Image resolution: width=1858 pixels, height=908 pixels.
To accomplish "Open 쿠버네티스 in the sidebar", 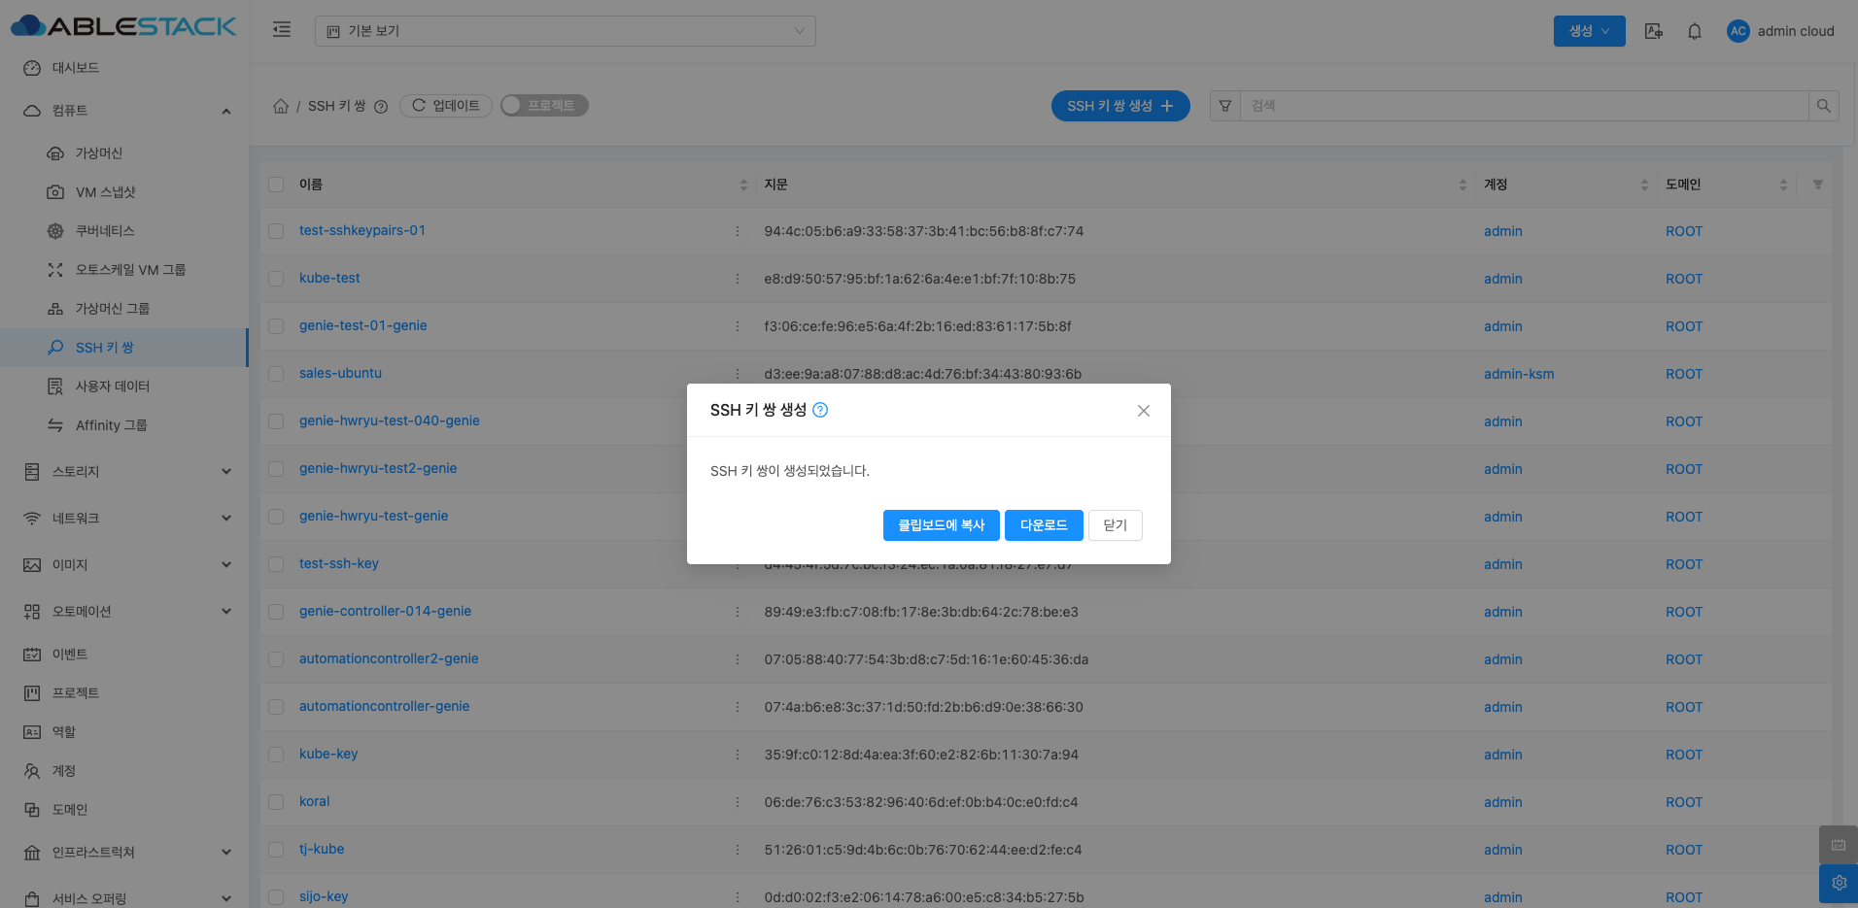I will (x=124, y=231).
